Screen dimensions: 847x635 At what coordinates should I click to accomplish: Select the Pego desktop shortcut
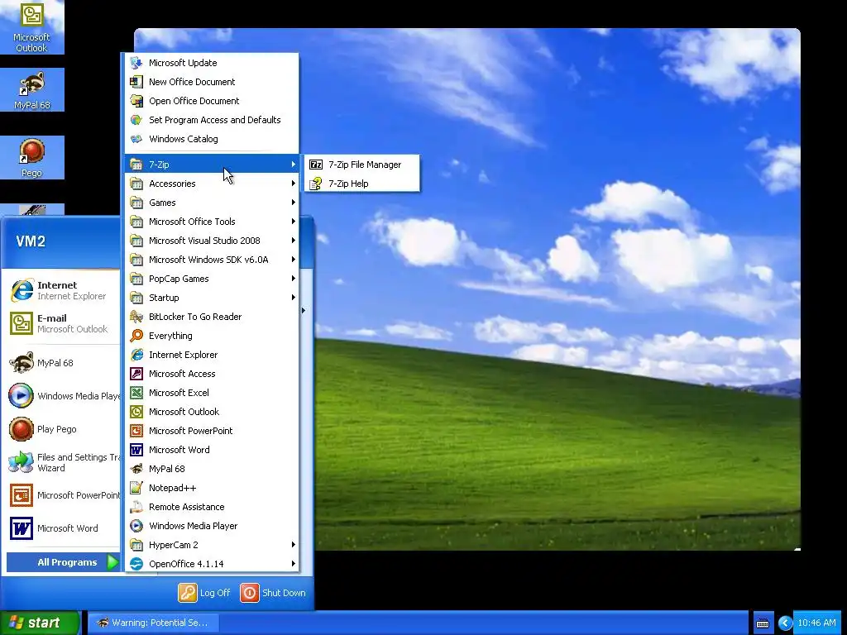pos(32,158)
